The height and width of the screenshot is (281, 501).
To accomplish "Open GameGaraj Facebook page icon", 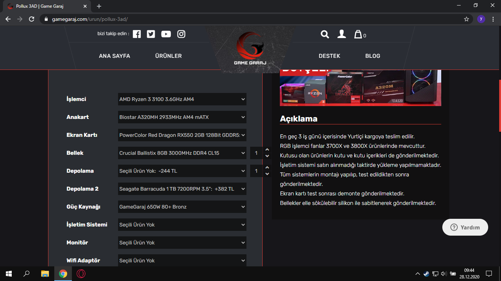I will pos(137,34).
